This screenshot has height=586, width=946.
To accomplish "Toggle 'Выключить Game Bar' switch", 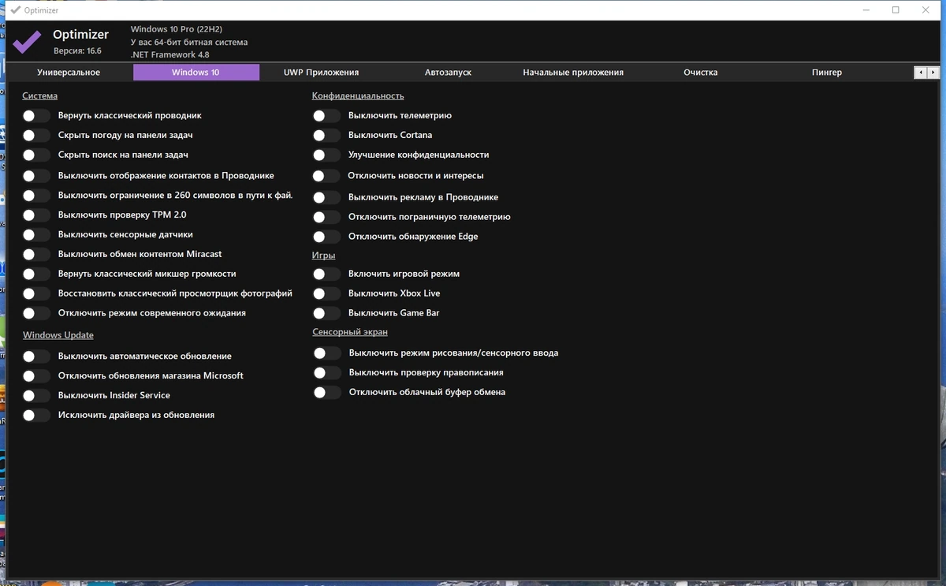I will point(326,313).
